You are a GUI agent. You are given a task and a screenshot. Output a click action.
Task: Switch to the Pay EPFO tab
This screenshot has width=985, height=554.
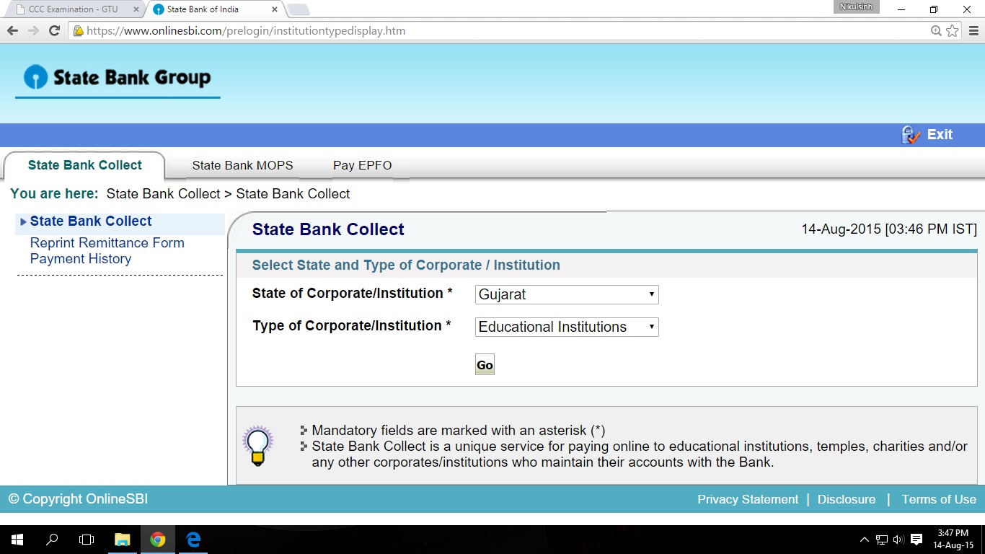pos(363,165)
